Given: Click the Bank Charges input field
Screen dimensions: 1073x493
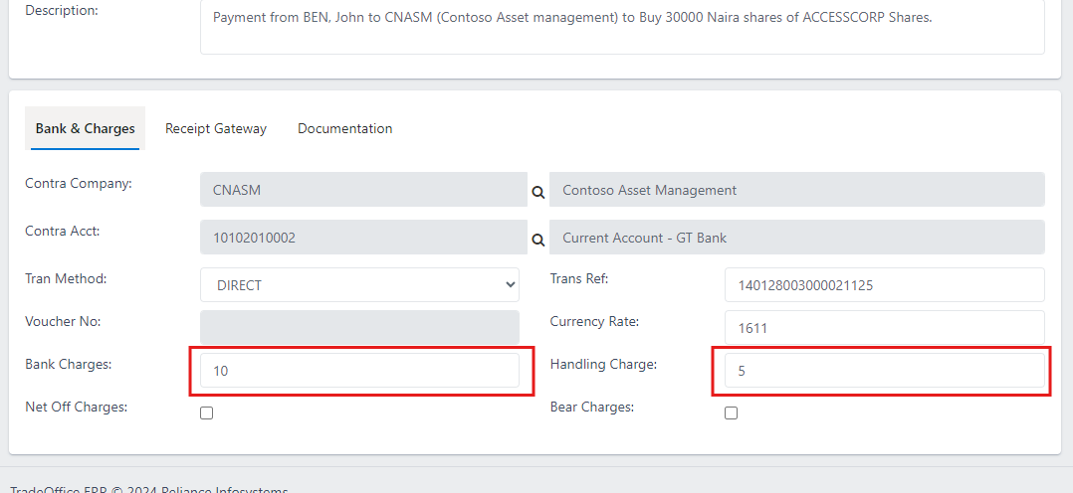Looking at the screenshot, I should [360, 371].
